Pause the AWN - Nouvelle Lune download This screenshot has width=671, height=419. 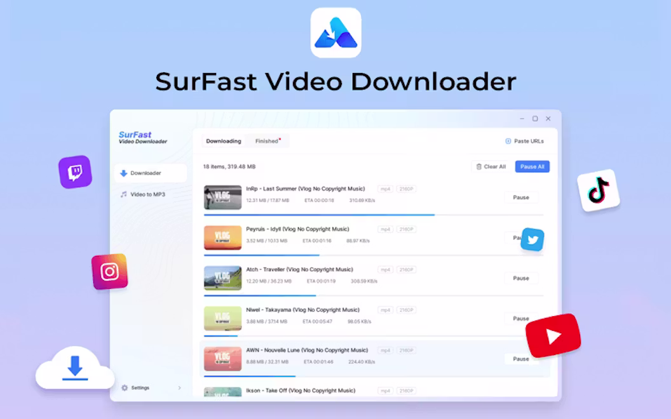pyautogui.click(x=521, y=359)
